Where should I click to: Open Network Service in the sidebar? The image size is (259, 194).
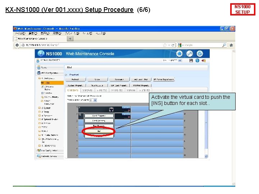[x=50, y=156]
